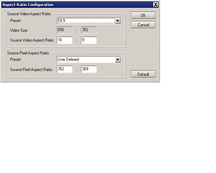Confirm settings with the OK button
The width and height of the screenshot is (216, 173).
pyautogui.click(x=143, y=15)
